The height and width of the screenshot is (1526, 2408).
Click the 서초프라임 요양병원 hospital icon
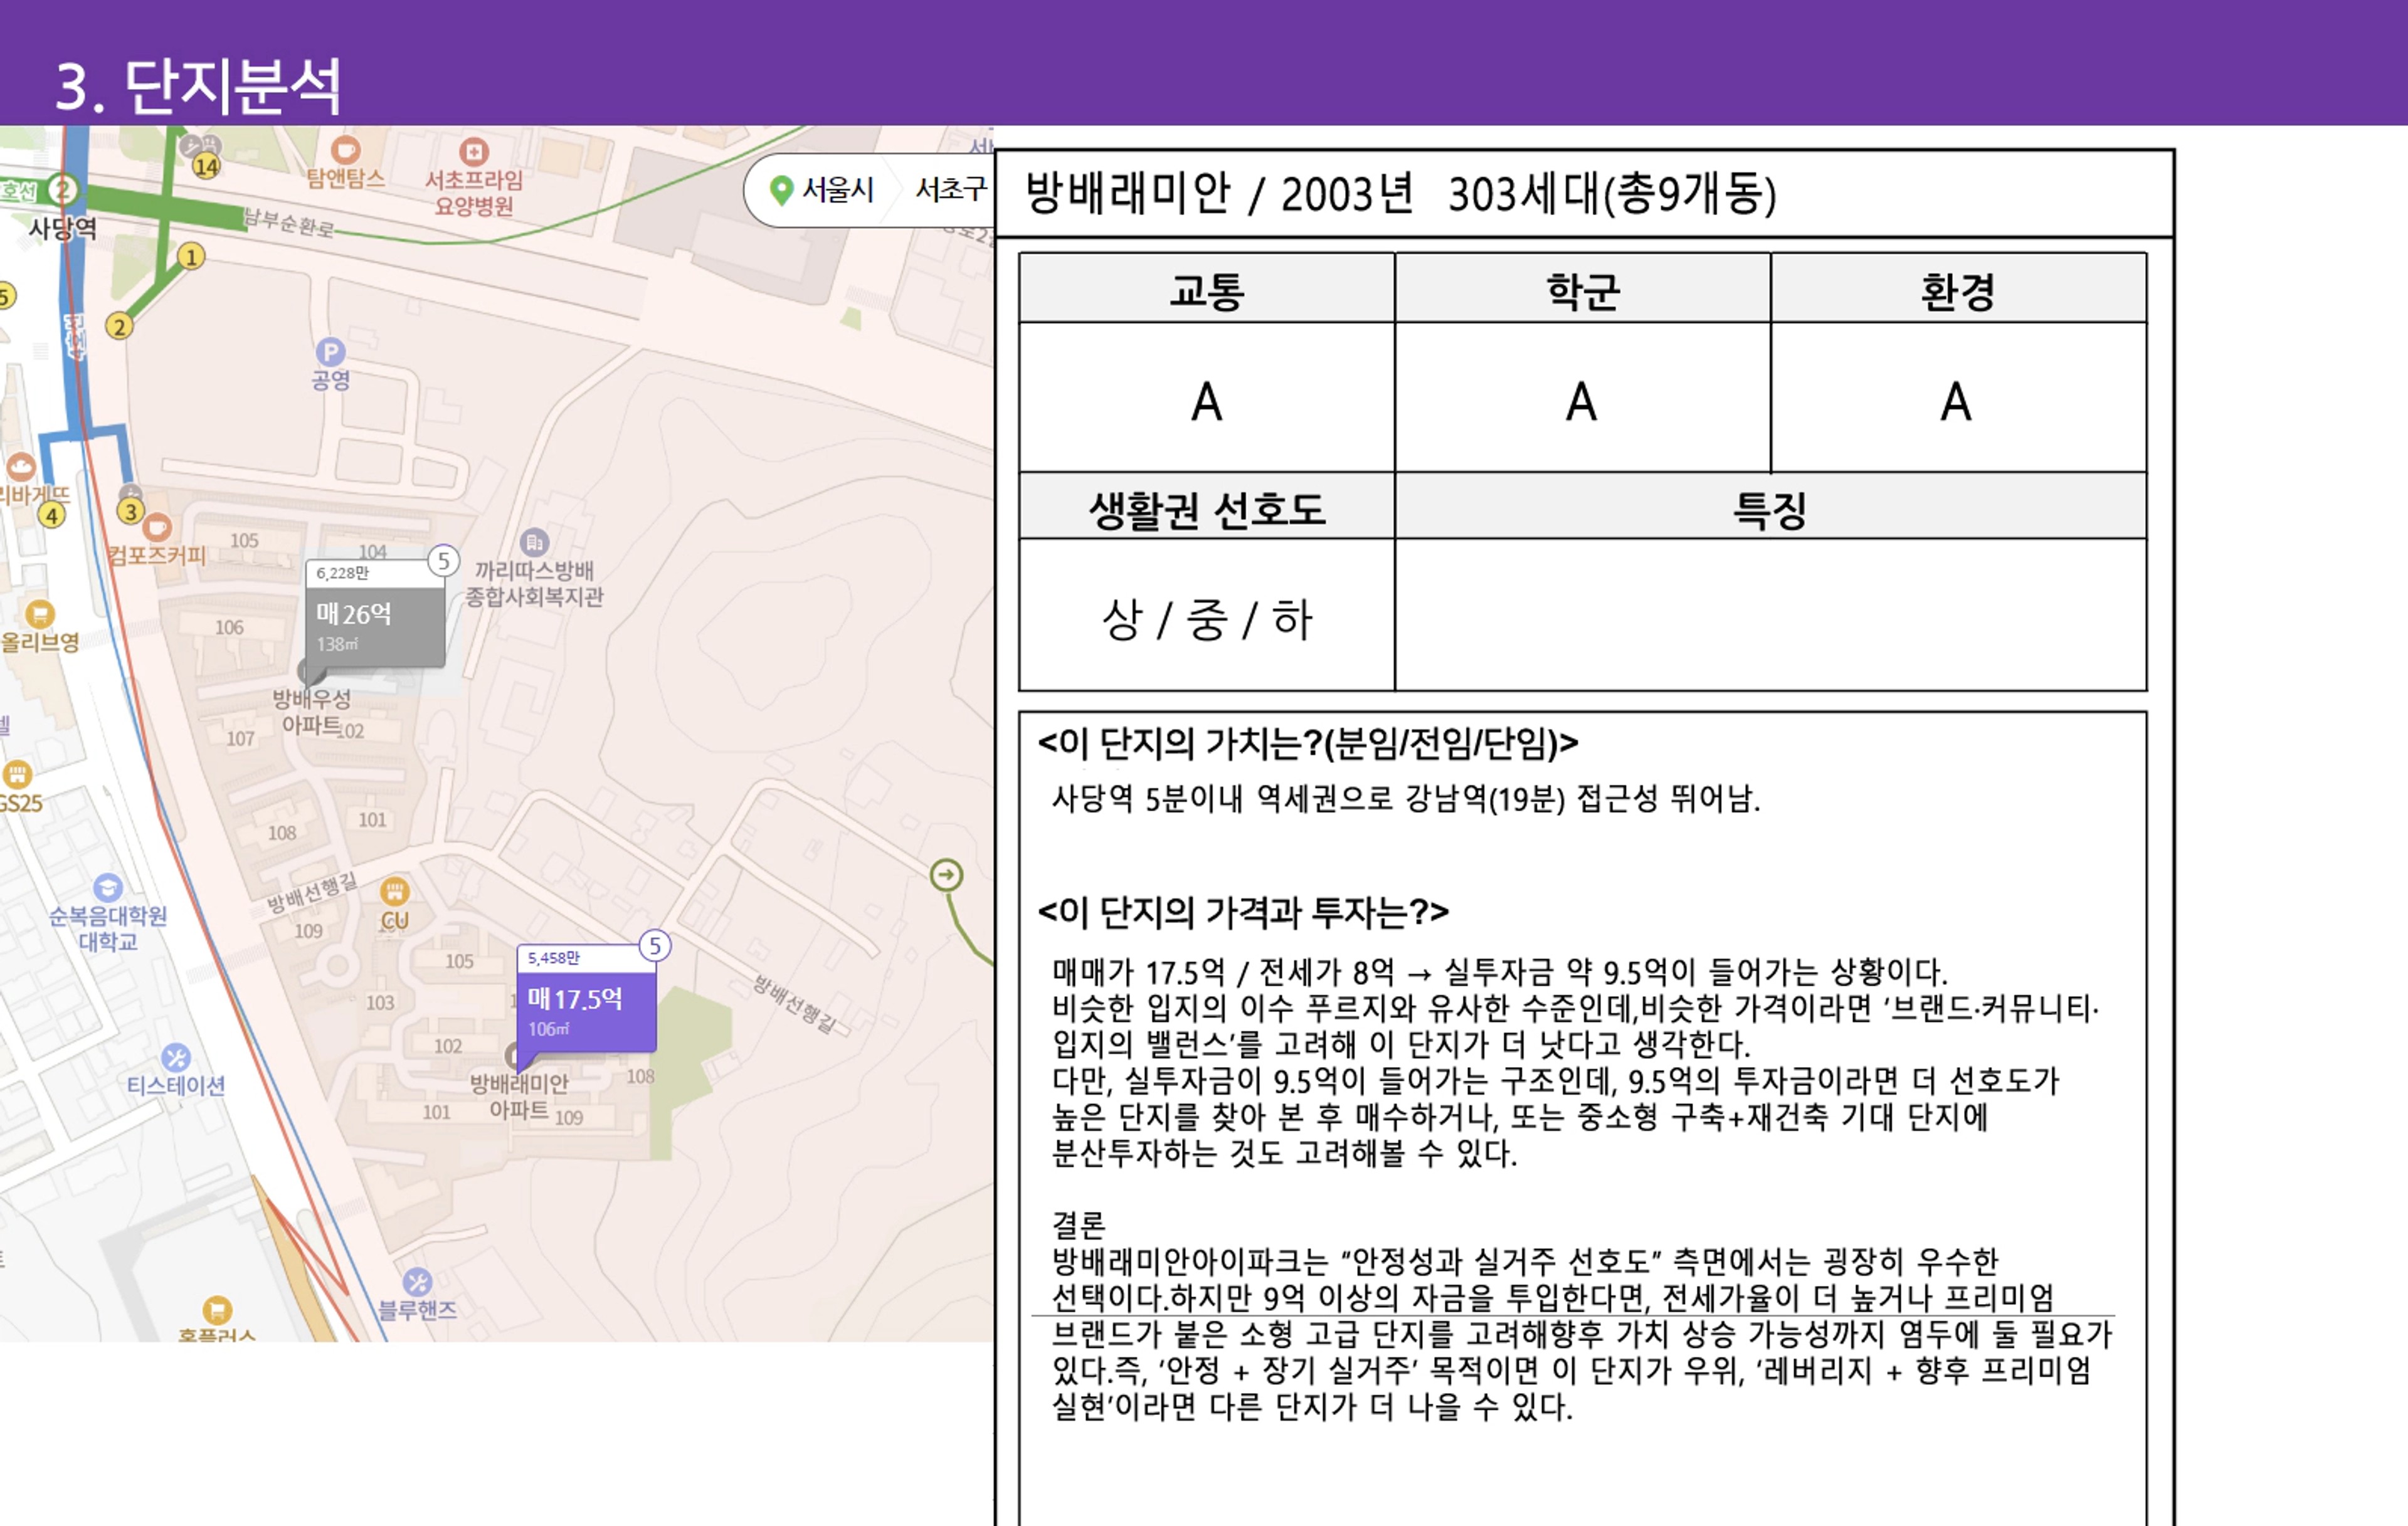(x=473, y=152)
